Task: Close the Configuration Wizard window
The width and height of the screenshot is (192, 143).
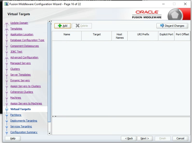Action: 185,4
